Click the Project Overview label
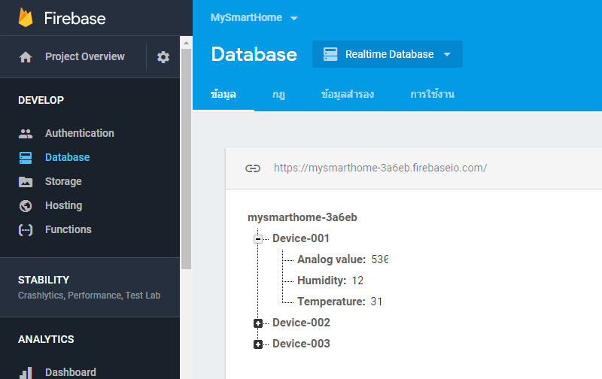This screenshot has height=379, width=602. (85, 56)
